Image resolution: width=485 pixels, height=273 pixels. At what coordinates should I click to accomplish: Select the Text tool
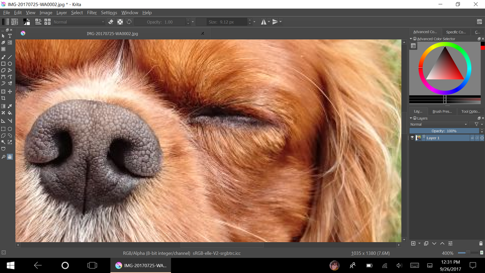tap(9, 36)
